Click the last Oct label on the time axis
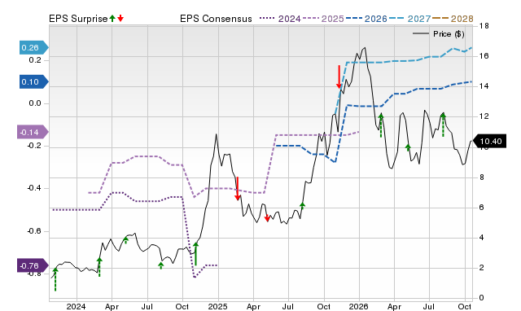 (x=465, y=306)
